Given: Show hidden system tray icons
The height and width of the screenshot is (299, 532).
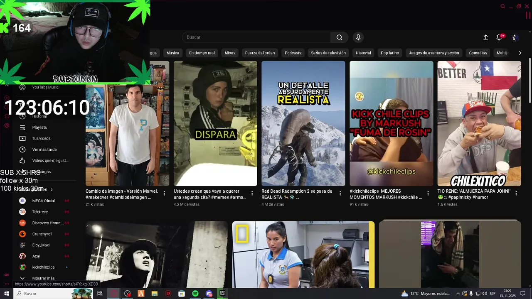Looking at the screenshot, I should pyautogui.click(x=458, y=294).
